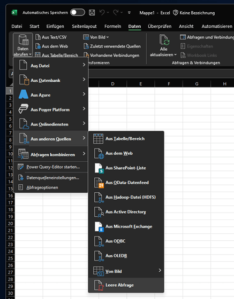Expand the Aus Datei submenu
Screen dimensions: 234x299
pos(51,66)
